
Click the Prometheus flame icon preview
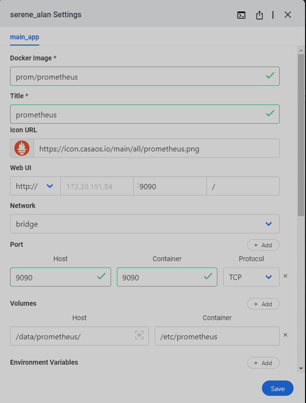click(22, 149)
